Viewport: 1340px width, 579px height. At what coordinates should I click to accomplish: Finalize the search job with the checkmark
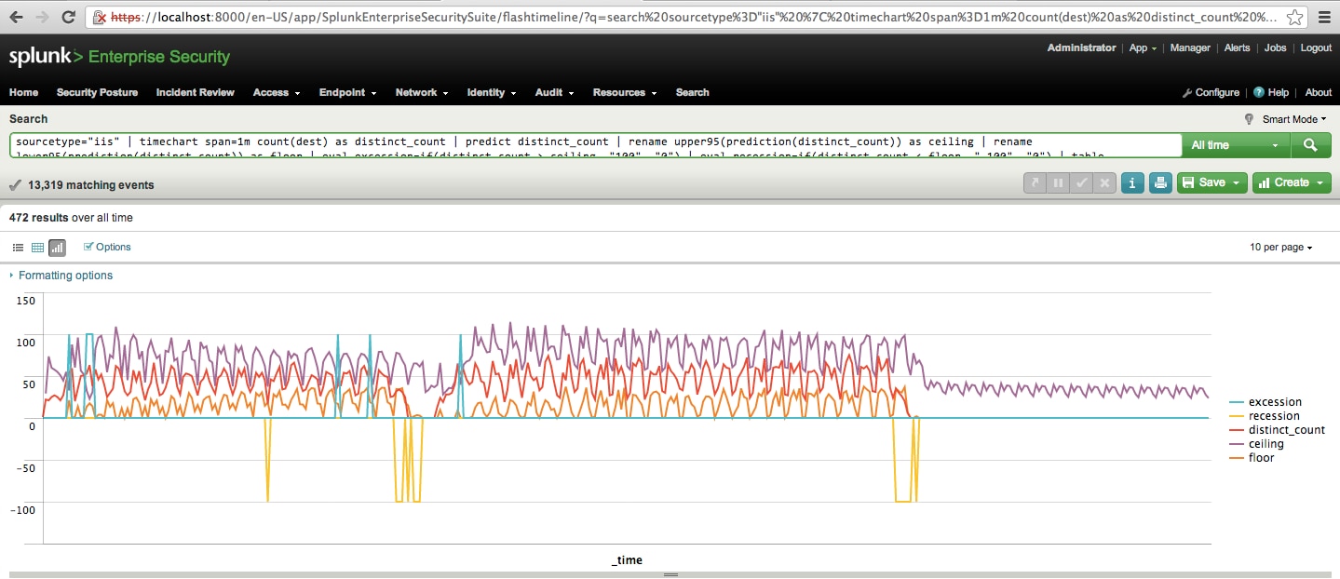click(x=1081, y=182)
